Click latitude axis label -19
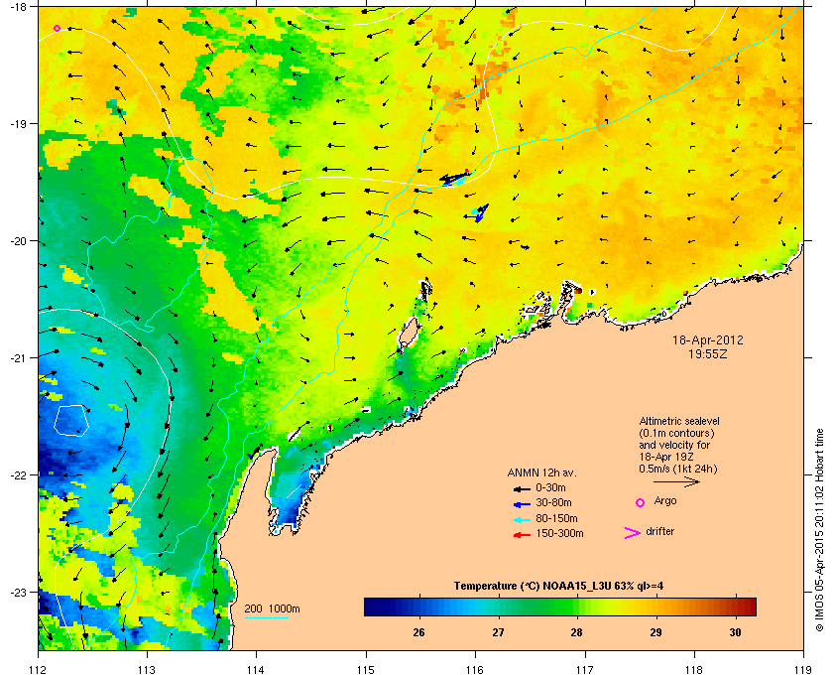The width and height of the screenshot is (833, 675). pyautogui.click(x=18, y=123)
